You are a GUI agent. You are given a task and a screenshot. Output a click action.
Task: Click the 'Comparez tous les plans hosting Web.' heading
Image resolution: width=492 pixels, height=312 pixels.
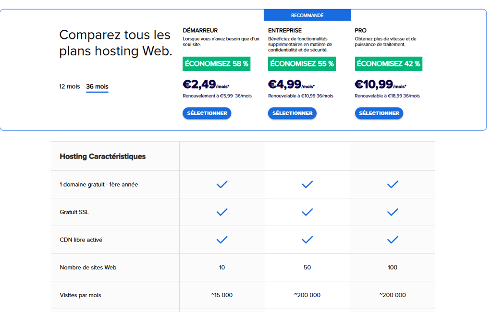point(115,43)
